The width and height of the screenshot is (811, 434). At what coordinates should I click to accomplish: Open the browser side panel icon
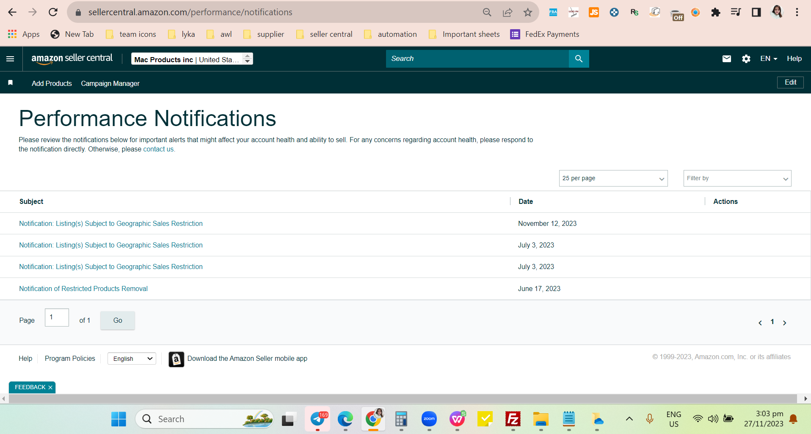[756, 12]
